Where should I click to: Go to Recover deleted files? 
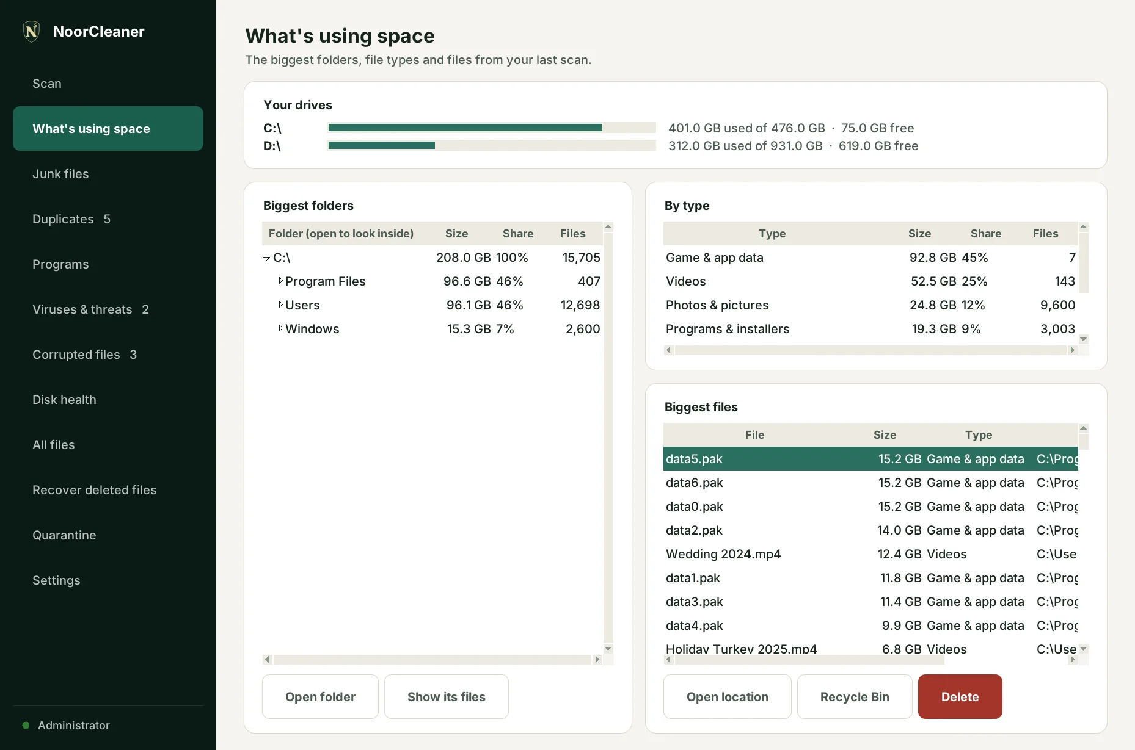tap(108, 490)
